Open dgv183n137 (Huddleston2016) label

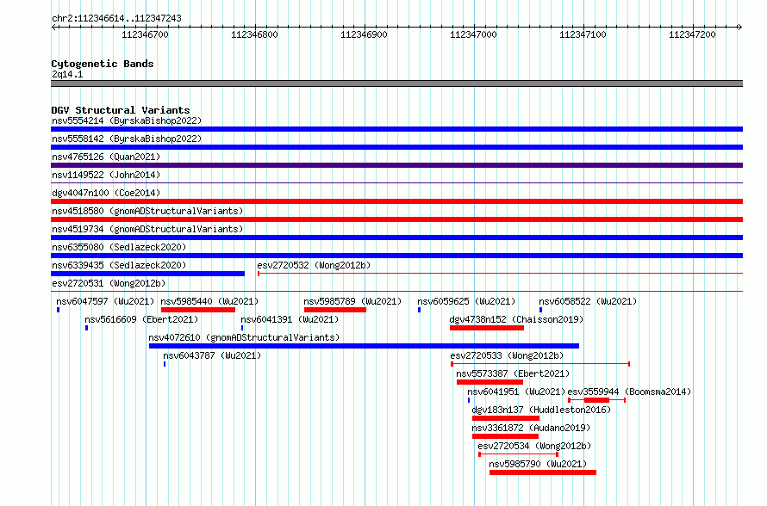(x=541, y=410)
